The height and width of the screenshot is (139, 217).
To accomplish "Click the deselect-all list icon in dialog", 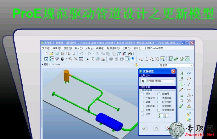I will click(166, 116).
